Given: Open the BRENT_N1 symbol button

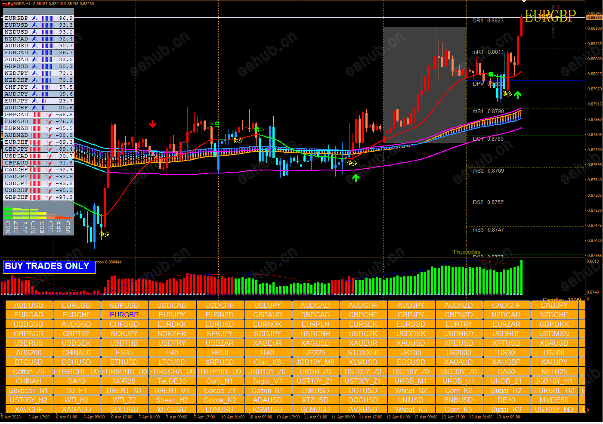Looking at the screenshot, I should tap(124, 390).
